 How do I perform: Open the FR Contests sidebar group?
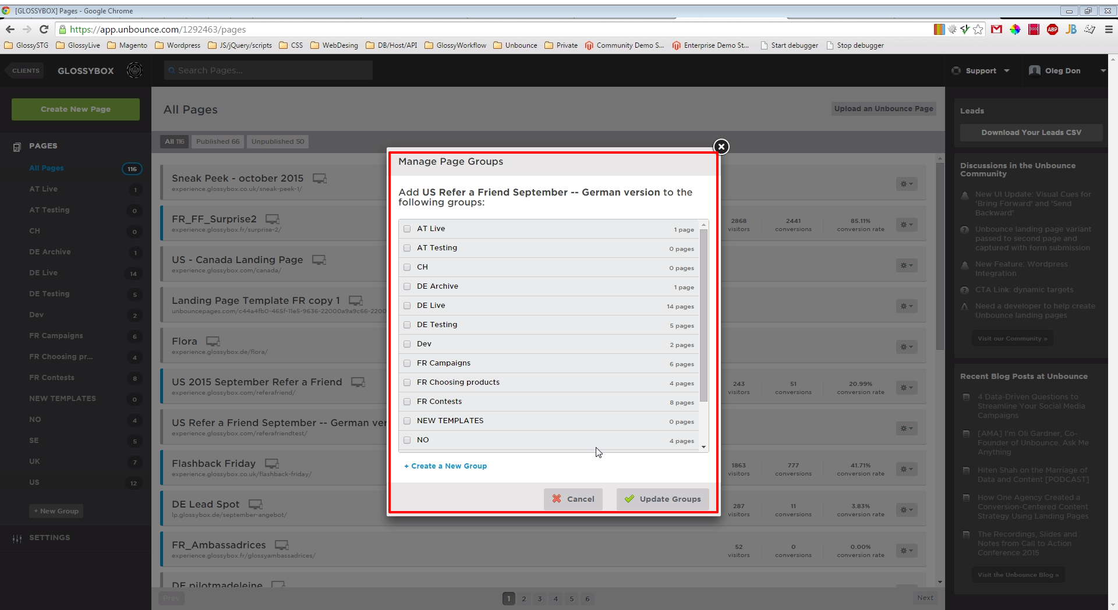(x=52, y=378)
